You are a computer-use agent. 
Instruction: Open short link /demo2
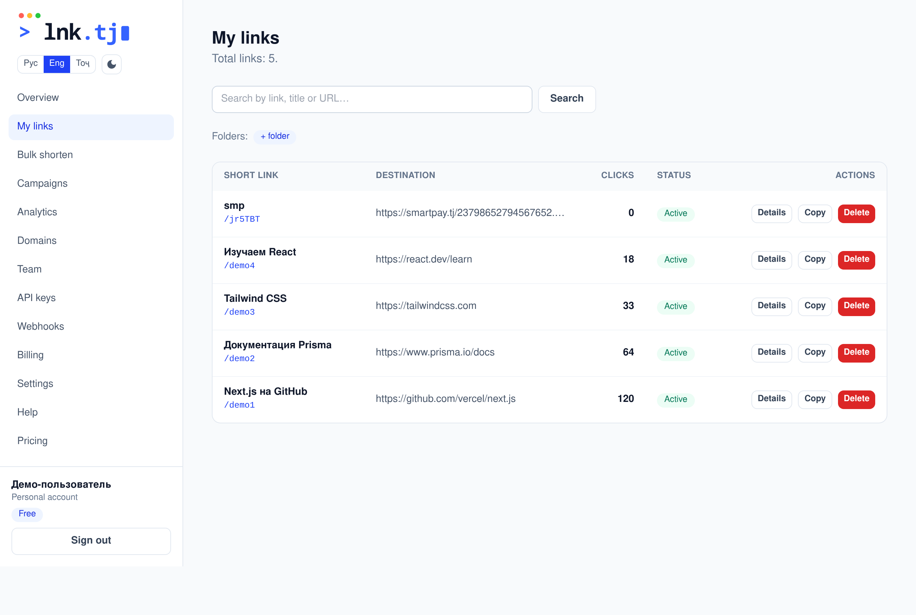coord(239,359)
